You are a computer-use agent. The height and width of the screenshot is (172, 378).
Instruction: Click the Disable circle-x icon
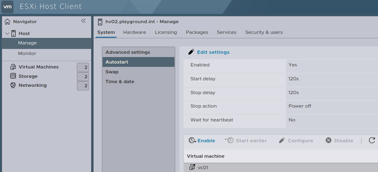point(329,140)
